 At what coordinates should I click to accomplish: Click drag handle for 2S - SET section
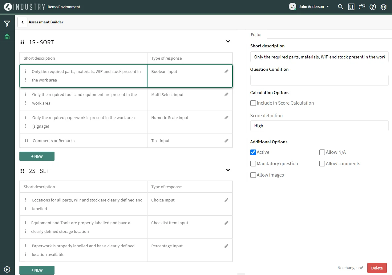pyautogui.click(x=22, y=171)
